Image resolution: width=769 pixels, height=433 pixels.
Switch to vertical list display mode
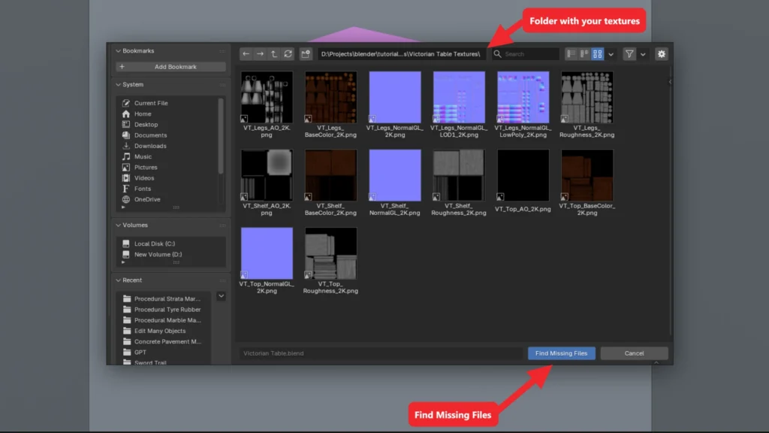[571, 54]
